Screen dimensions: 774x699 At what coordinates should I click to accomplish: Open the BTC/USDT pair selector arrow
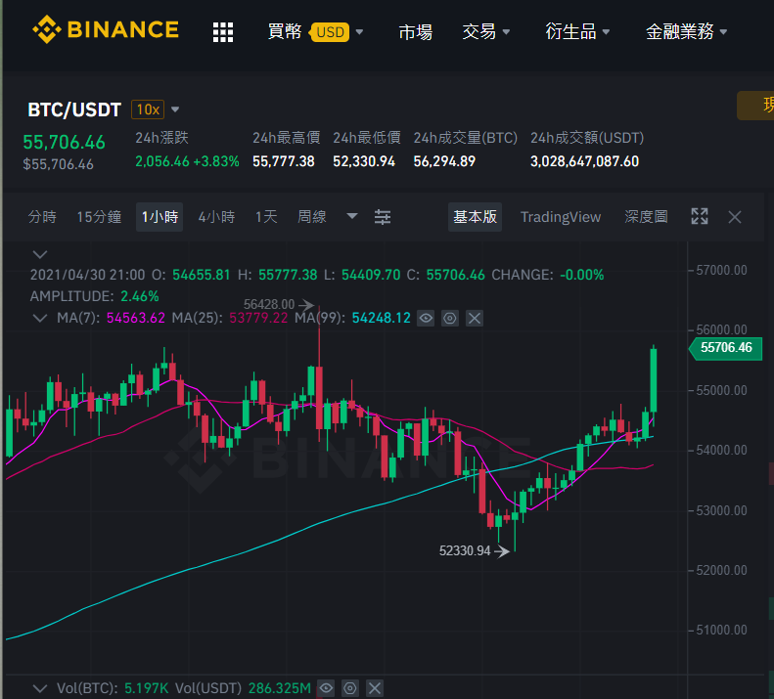[x=175, y=109]
